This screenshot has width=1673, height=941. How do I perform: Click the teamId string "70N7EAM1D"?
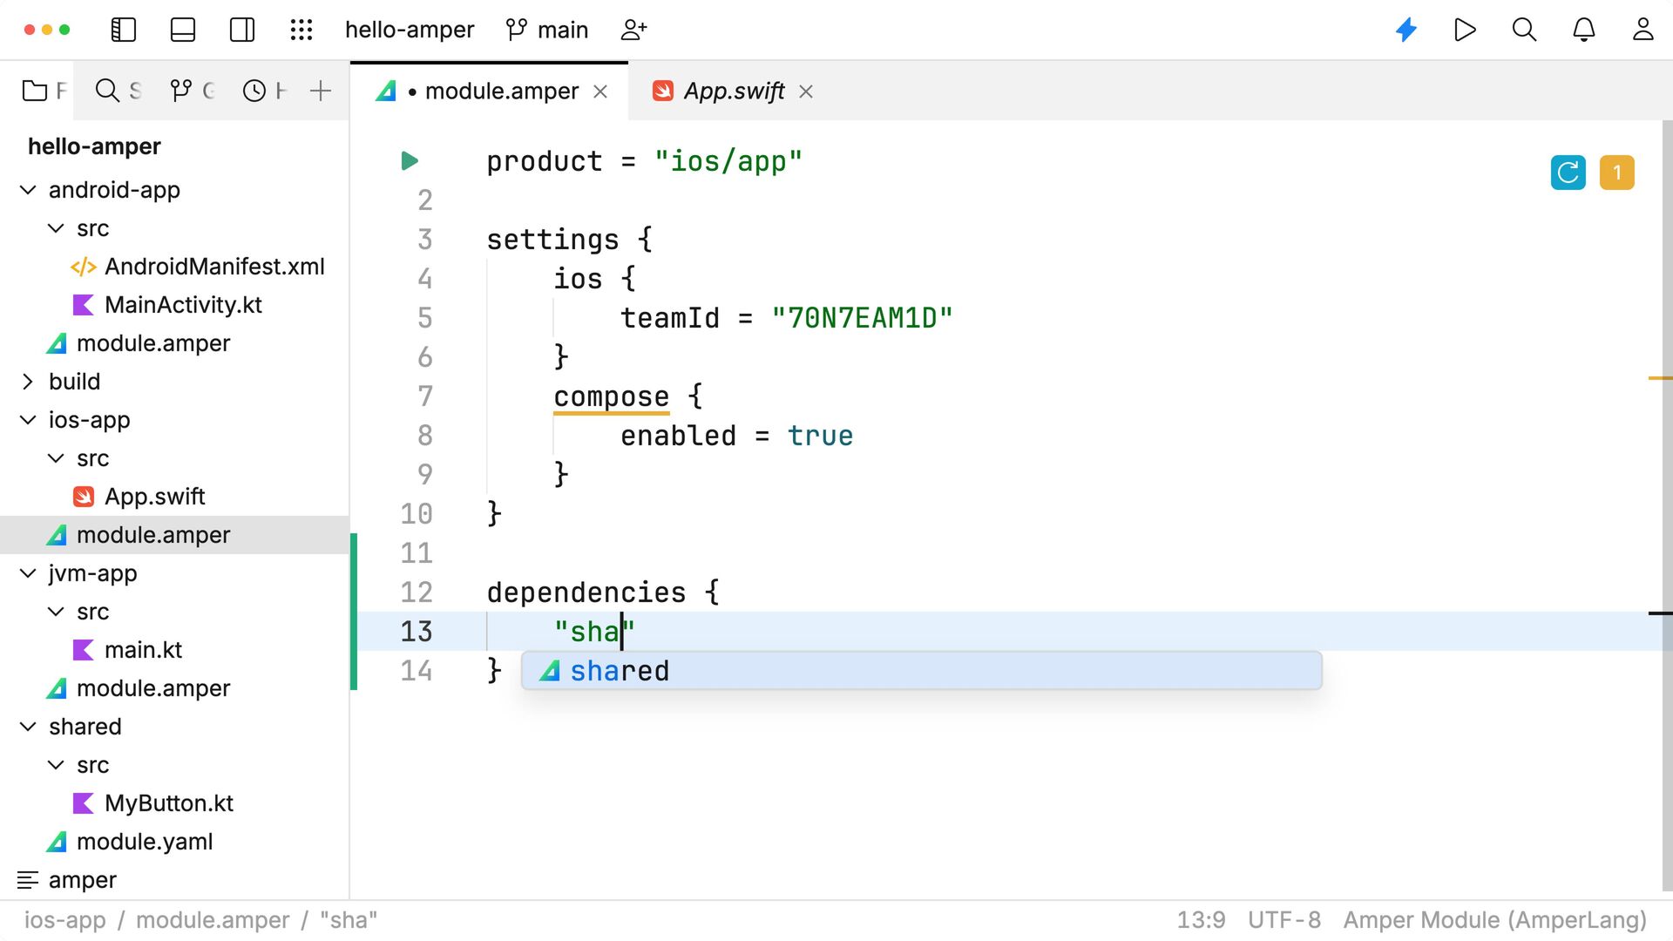[x=863, y=318]
